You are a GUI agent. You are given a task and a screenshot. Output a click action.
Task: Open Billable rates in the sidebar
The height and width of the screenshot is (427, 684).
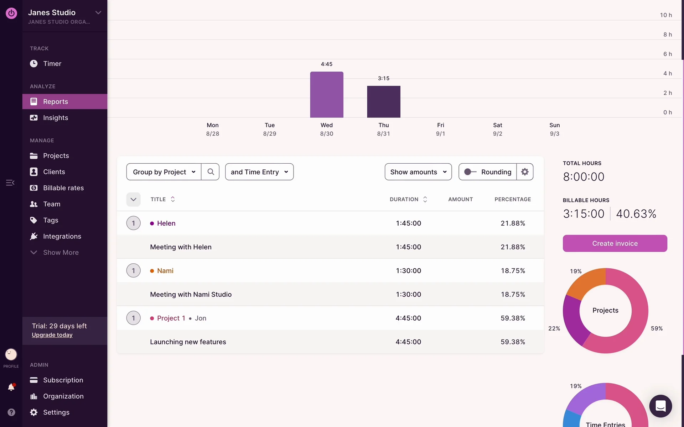(63, 188)
